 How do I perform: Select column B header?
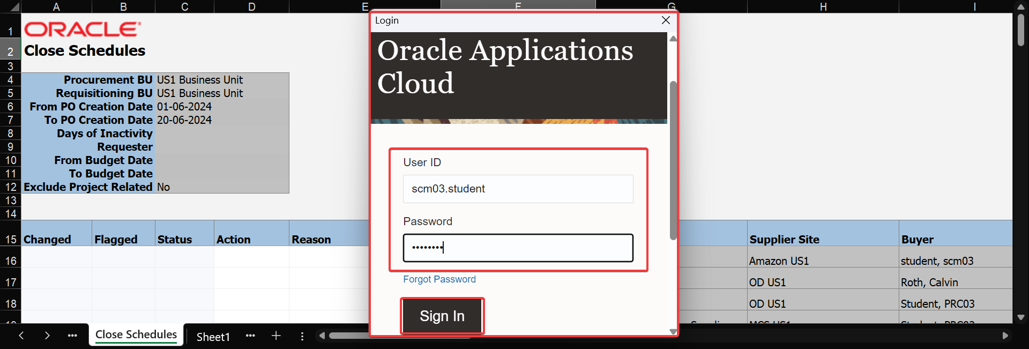pos(123,6)
